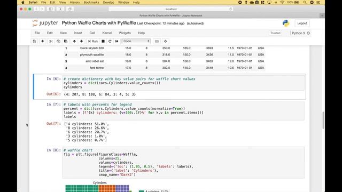Click the Wi-Fi status icon
Viewport: 342px width, 192px height.
point(282,2)
